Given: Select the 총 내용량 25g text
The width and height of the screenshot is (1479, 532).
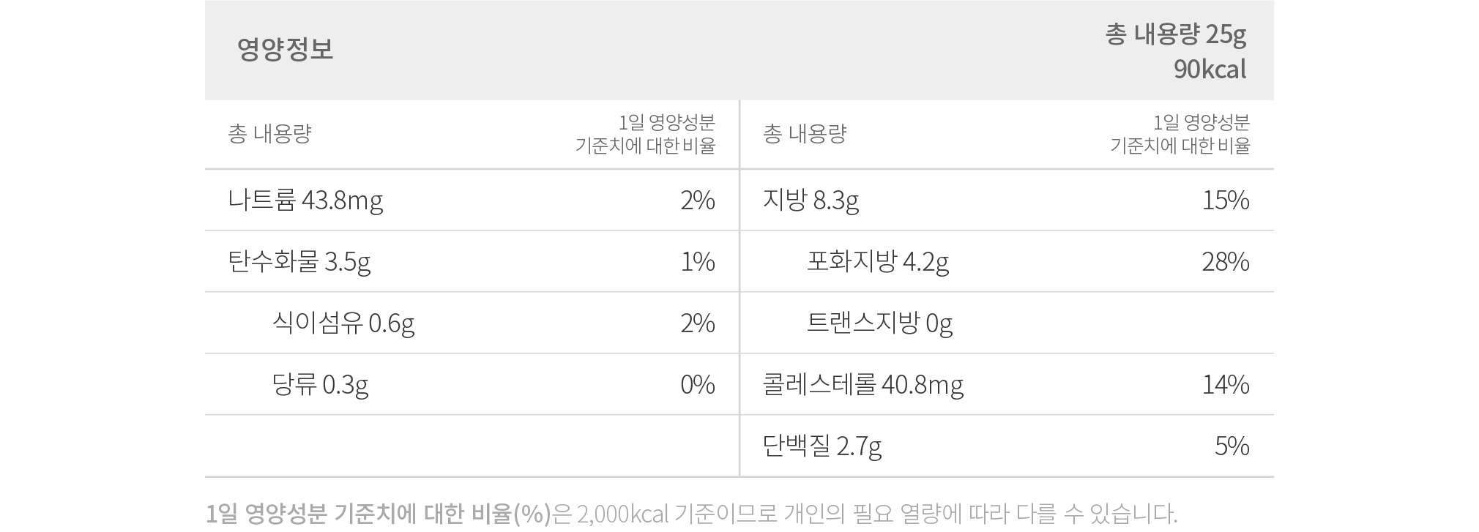Looking at the screenshot, I should (x=1176, y=34).
